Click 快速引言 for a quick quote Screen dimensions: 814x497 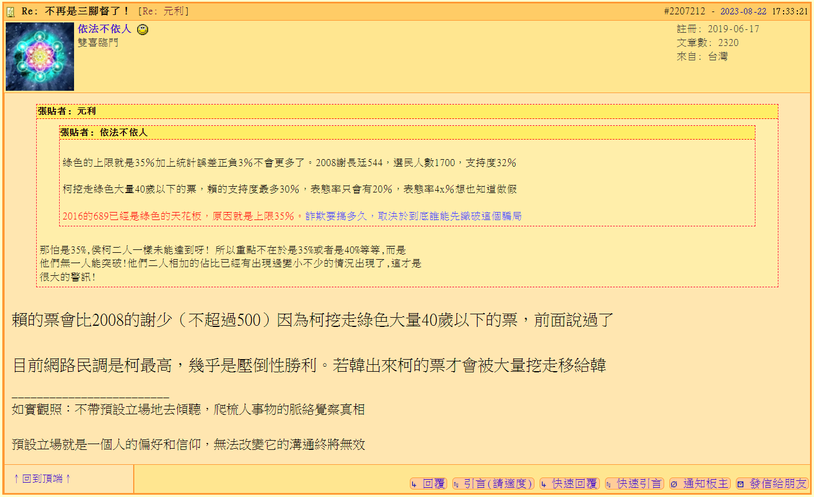coord(634,484)
